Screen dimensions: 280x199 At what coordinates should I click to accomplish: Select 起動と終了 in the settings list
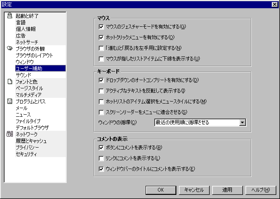[40, 16]
